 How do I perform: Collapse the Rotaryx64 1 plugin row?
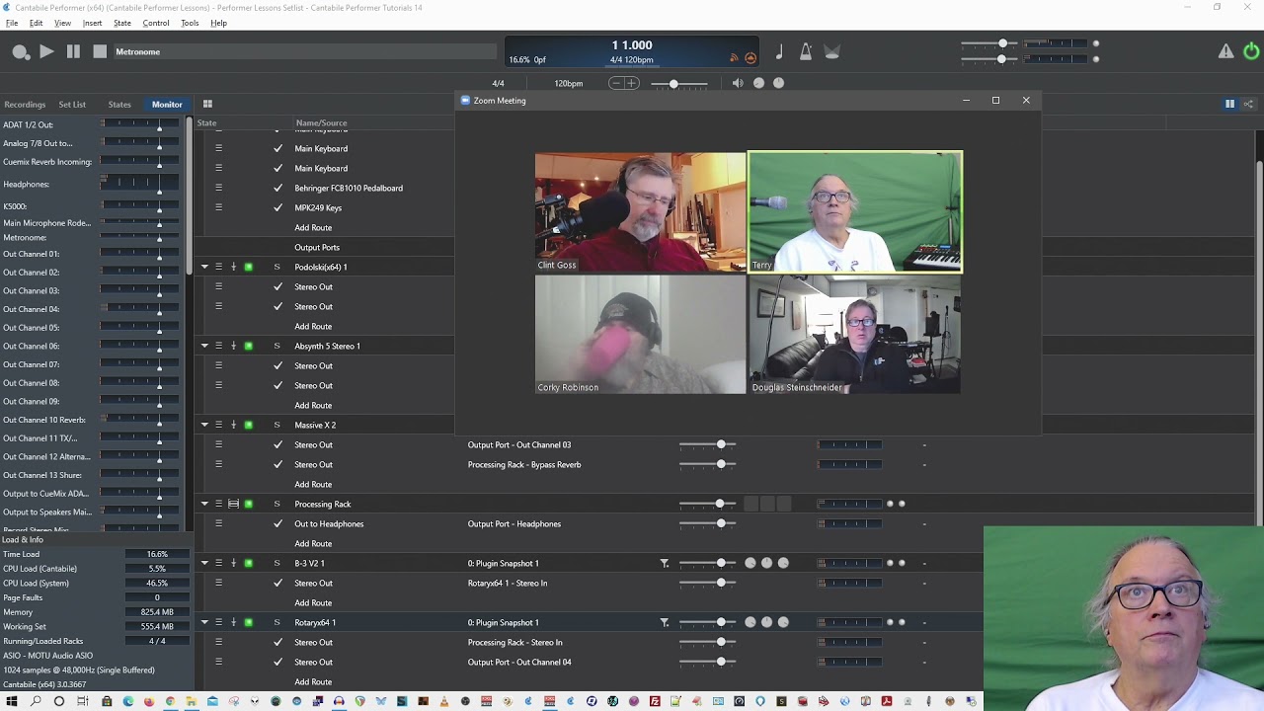coord(204,622)
